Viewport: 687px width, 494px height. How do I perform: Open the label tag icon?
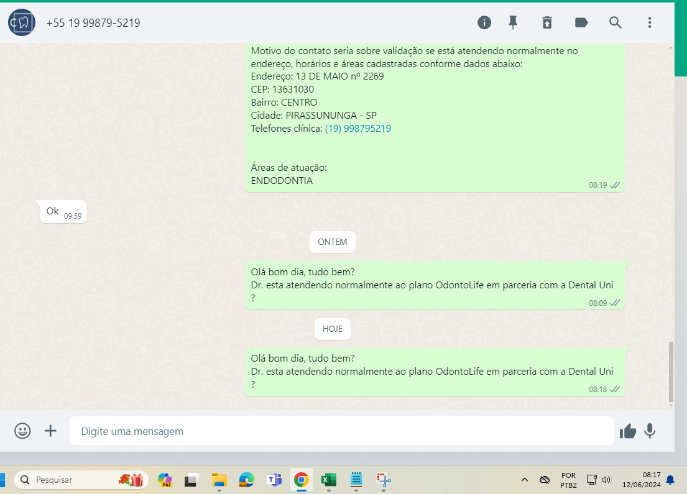point(581,22)
